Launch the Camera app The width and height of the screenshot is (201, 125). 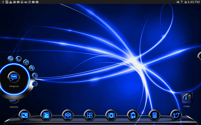pos(111,115)
